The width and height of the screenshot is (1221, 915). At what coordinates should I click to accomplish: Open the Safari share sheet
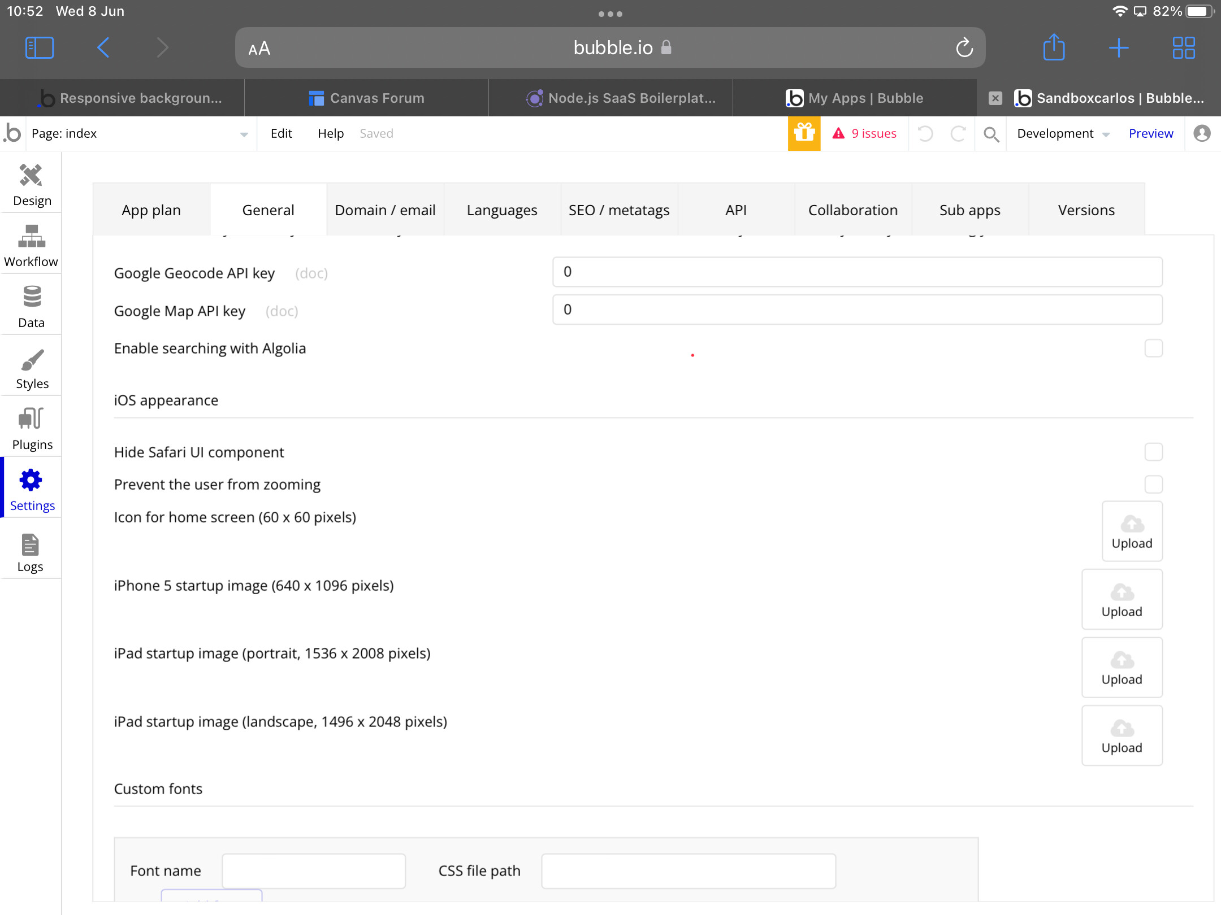pos(1054,47)
